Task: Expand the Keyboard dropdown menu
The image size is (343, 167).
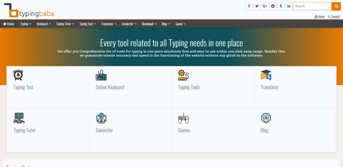Action: click(44, 24)
